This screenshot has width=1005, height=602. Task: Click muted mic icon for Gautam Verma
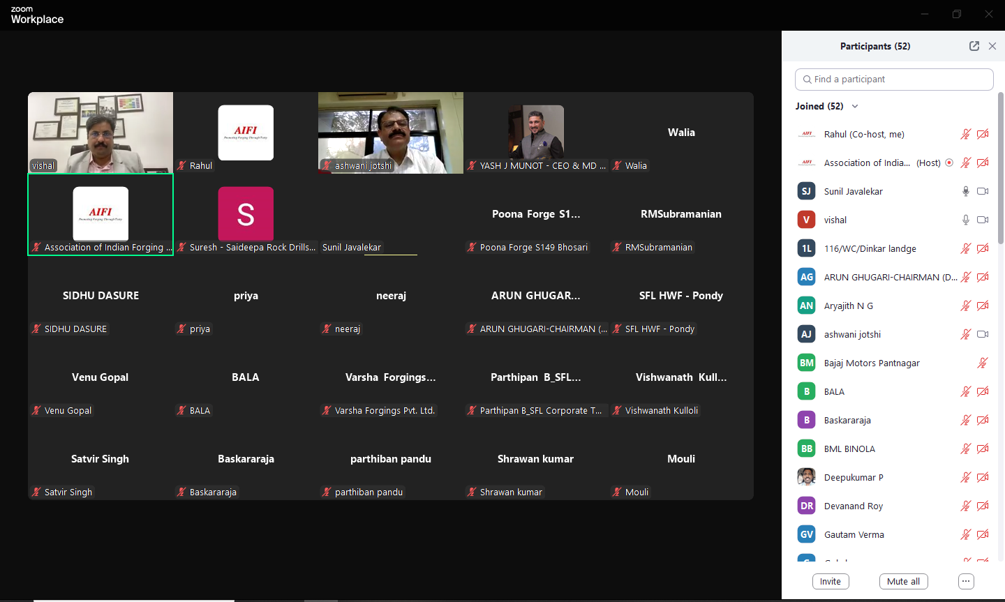point(966,534)
